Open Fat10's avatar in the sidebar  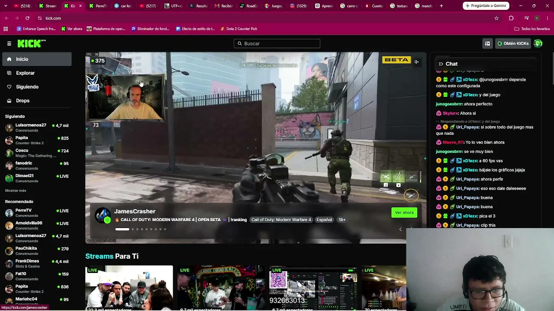[9, 276]
